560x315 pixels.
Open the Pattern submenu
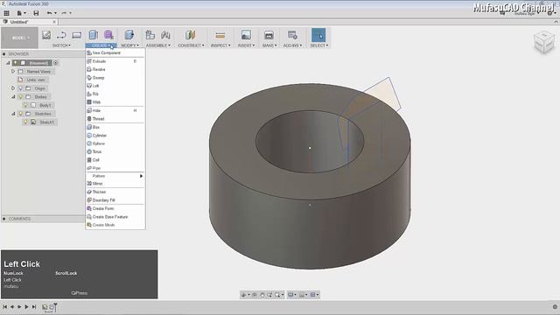tap(115, 176)
